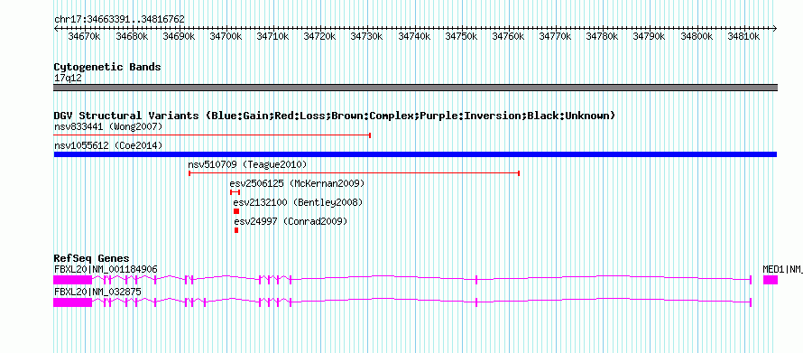803x353 pixels.
Task: Select the blue nsv1055612 gain bar
Action: [x=415, y=154]
